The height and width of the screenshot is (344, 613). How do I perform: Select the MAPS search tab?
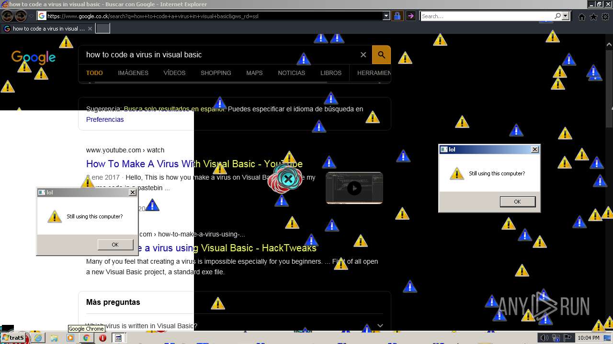coord(254,73)
